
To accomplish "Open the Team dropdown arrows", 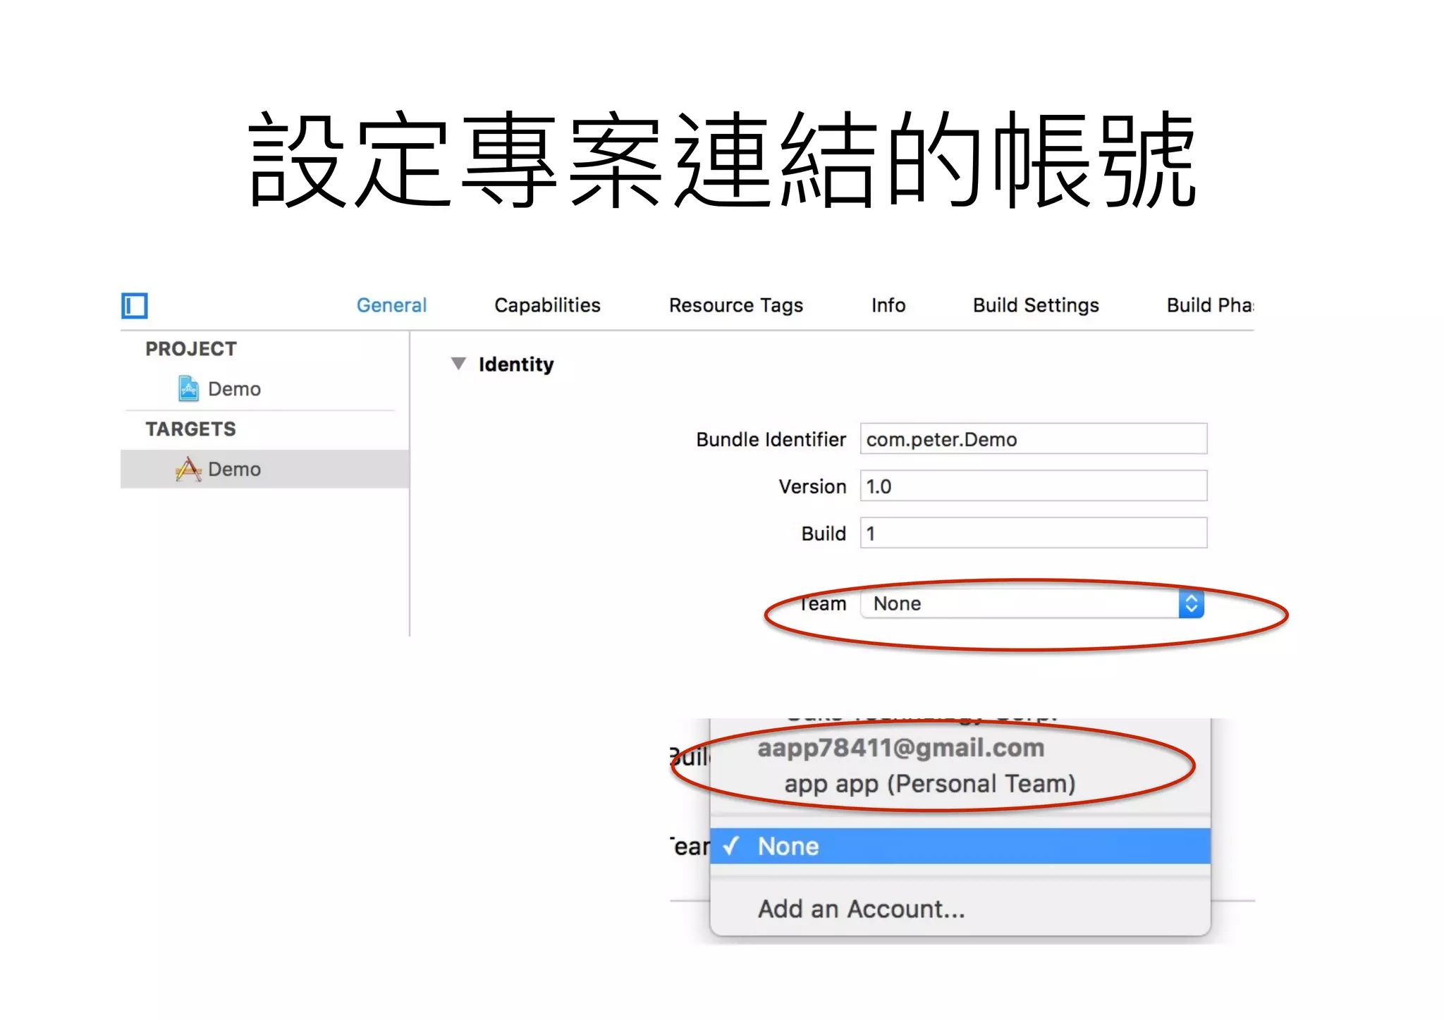I will coord(1191,603).
